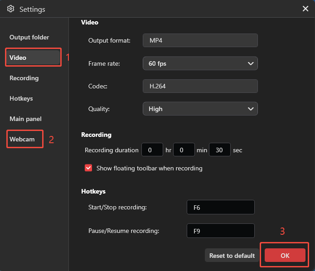This screenshot has height=271, width=315.
Task: Click the H.264 codec field
Action: coord(200,86)
